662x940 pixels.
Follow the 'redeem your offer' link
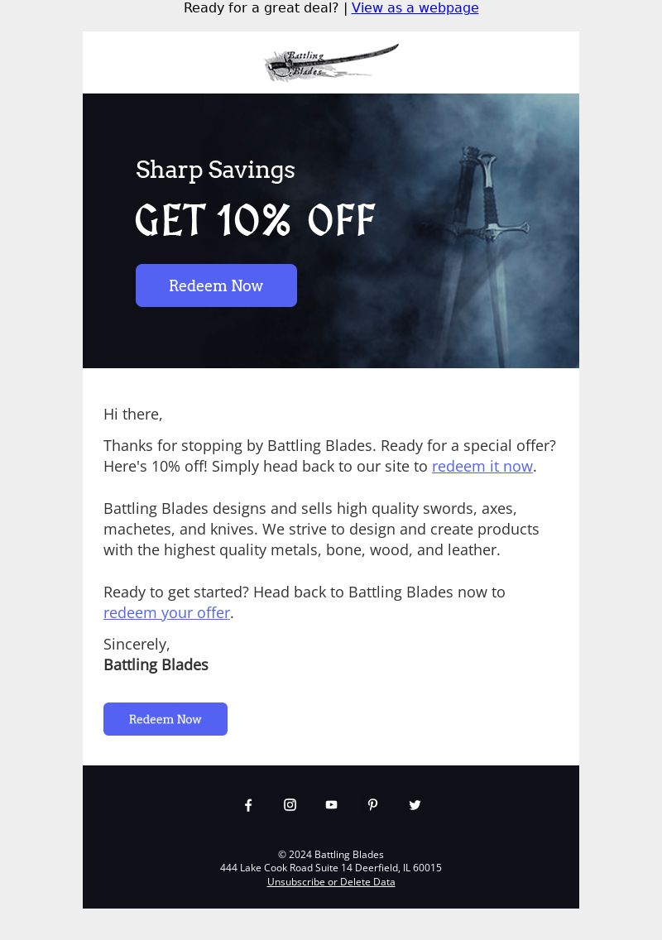pyautogui.click(x=166, y=612)
